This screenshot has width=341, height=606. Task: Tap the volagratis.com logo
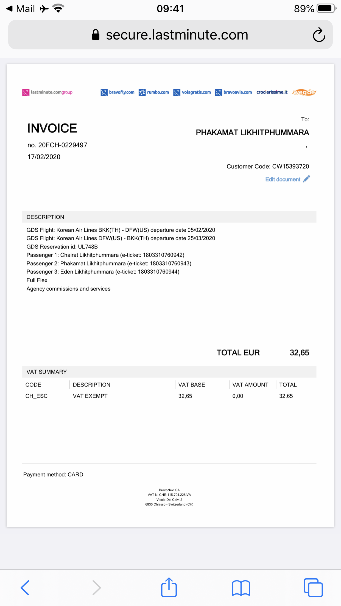point(192,92)
